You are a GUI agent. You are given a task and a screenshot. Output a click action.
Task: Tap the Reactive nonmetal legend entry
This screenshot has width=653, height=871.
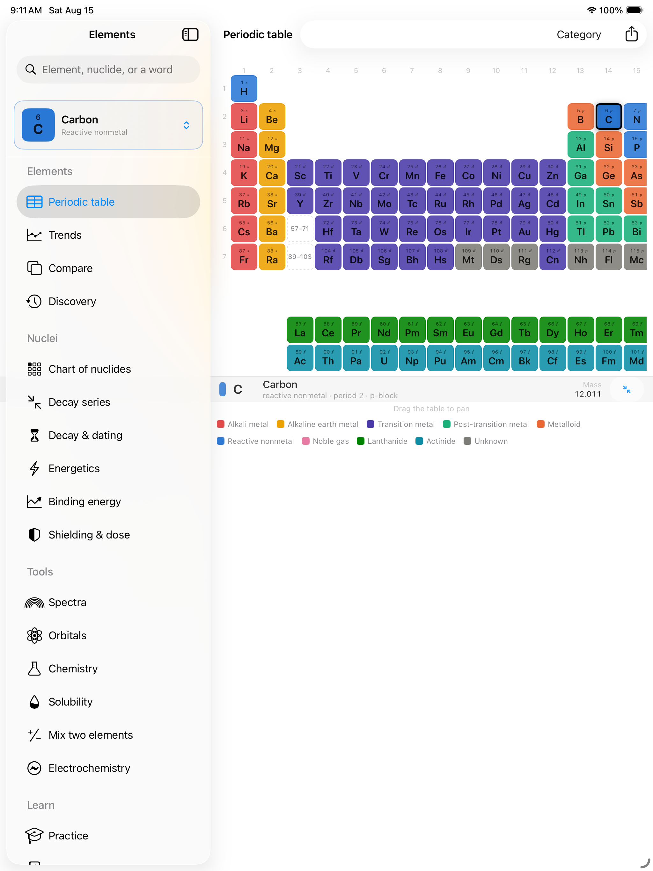click(255, 441)
